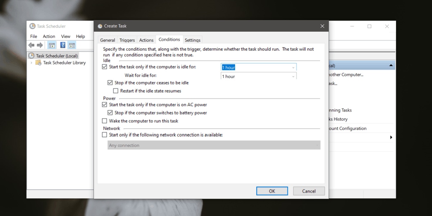This screenshot has height=216, width=432.
Task: Click the Create Task dialog title icon
Action: click(100, 26)
